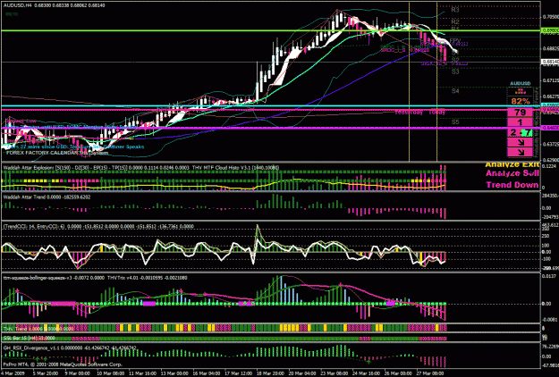Viewport: 559px width, 377px height.
Task: Click the Analyze Sell signal text
Action: [512, 173]
